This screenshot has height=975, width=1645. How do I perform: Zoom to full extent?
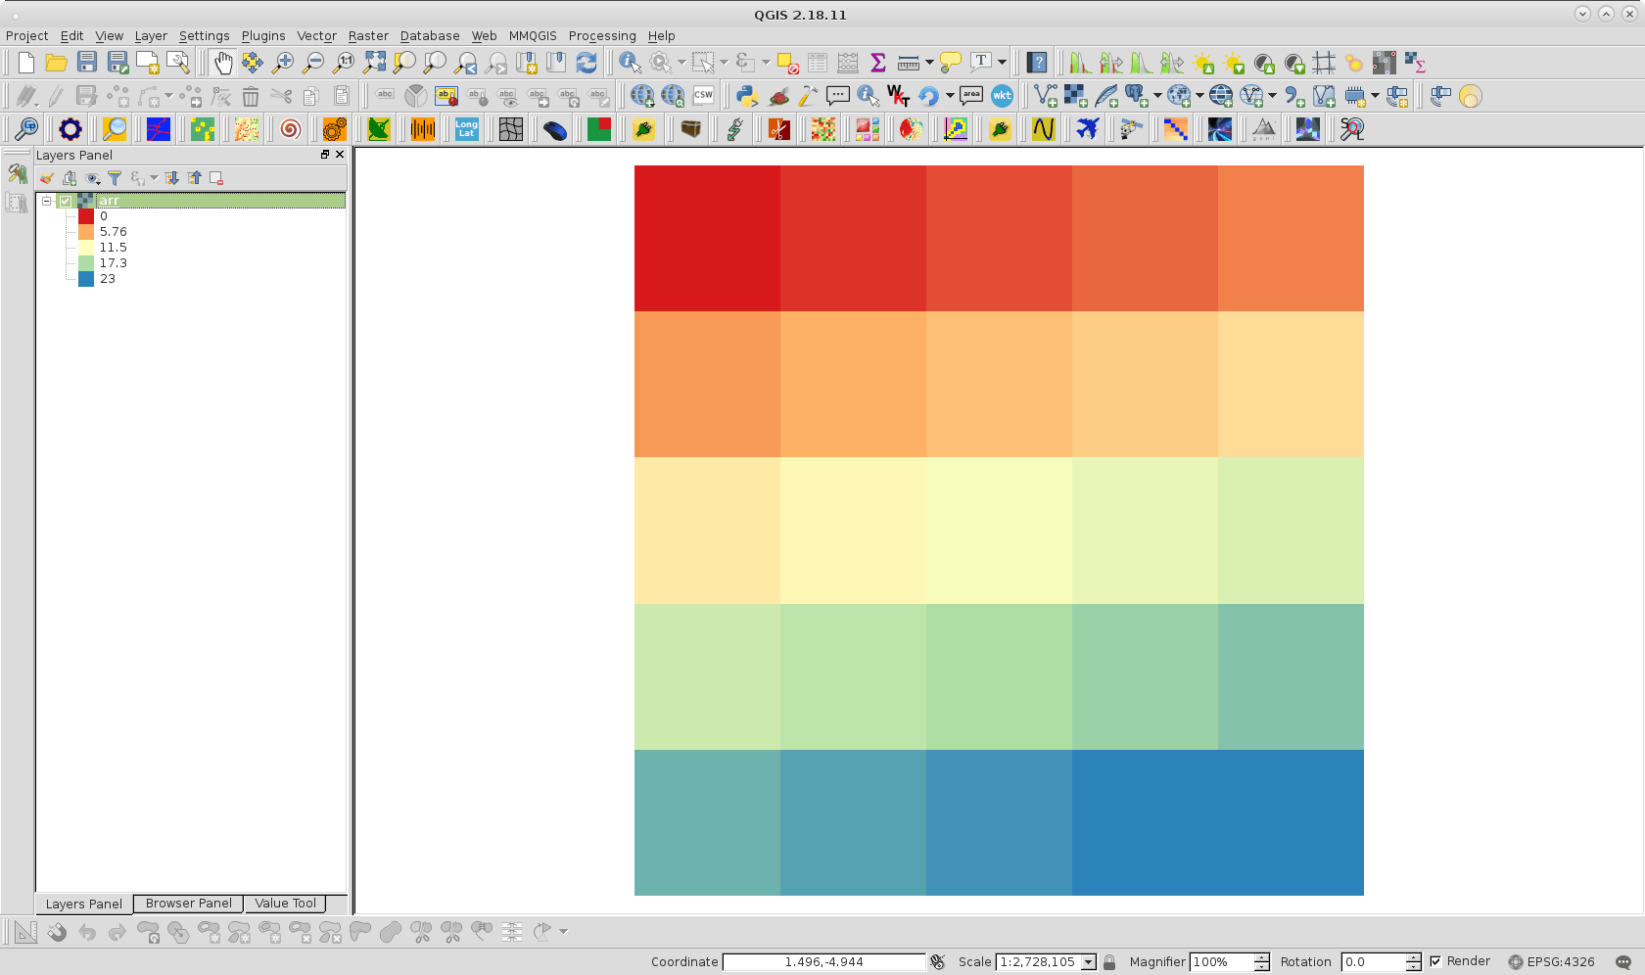coord(374,63)
